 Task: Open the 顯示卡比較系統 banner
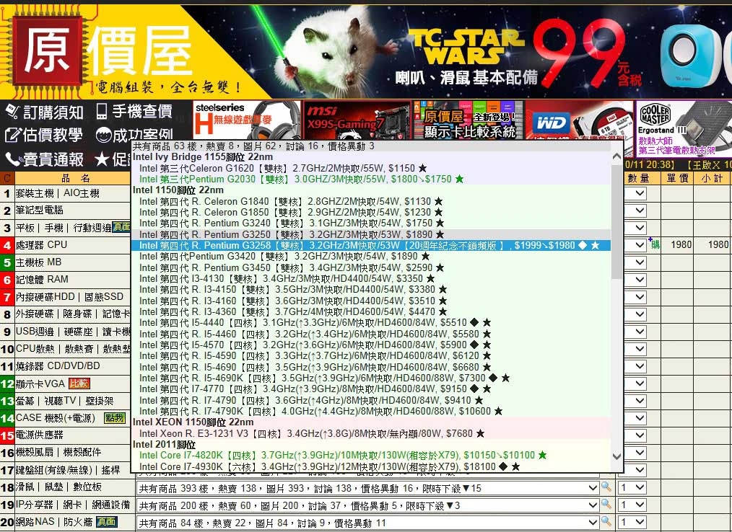(x=469, y=120)
